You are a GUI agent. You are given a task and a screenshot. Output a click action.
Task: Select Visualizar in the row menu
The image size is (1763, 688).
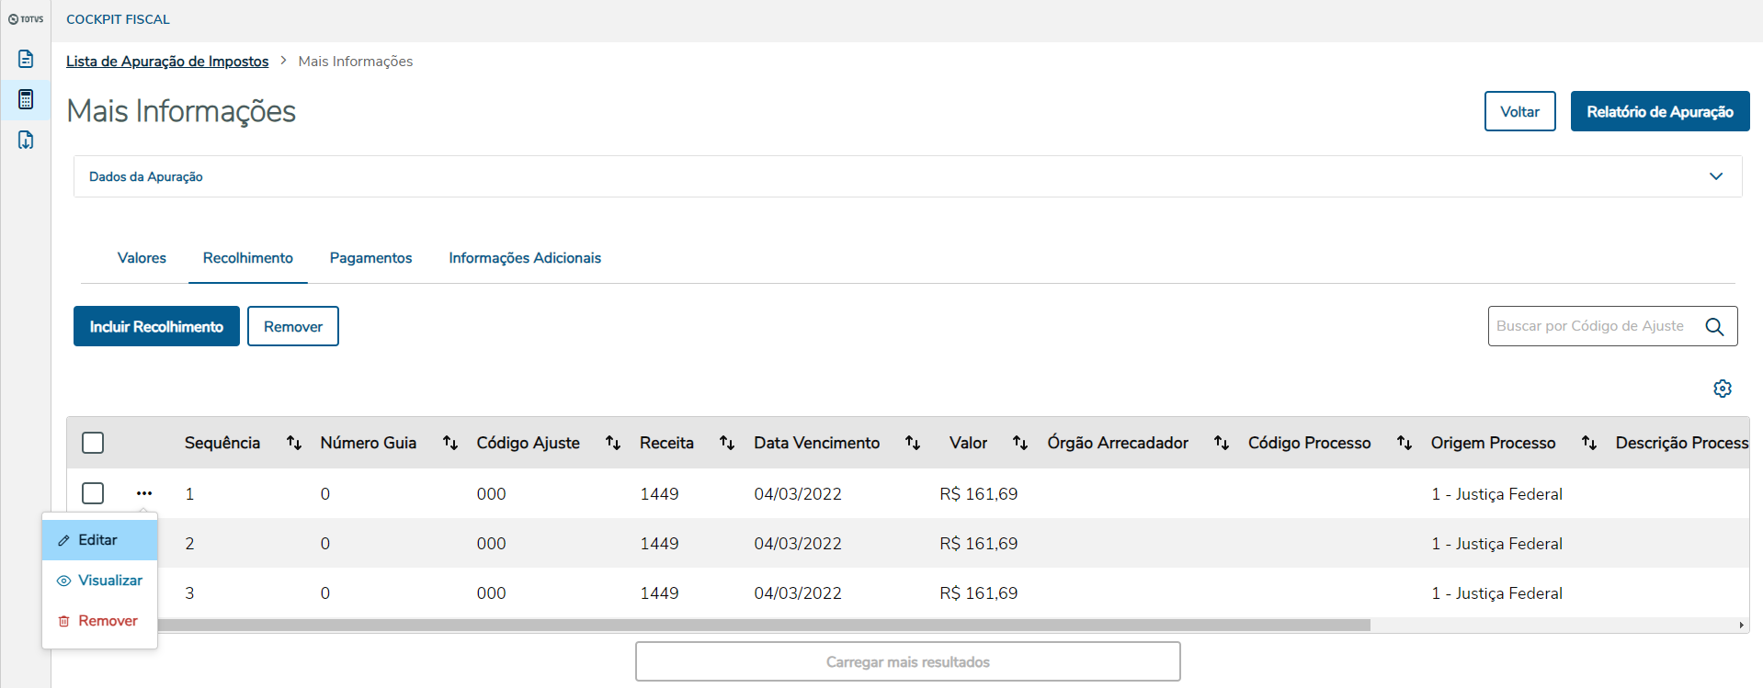[x=109, y=581]
